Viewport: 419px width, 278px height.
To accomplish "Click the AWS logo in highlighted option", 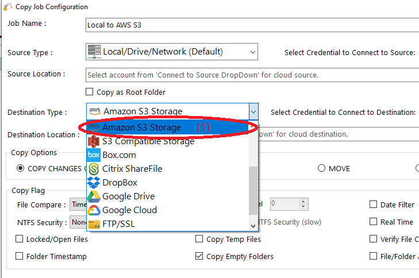I will (94, 128).
